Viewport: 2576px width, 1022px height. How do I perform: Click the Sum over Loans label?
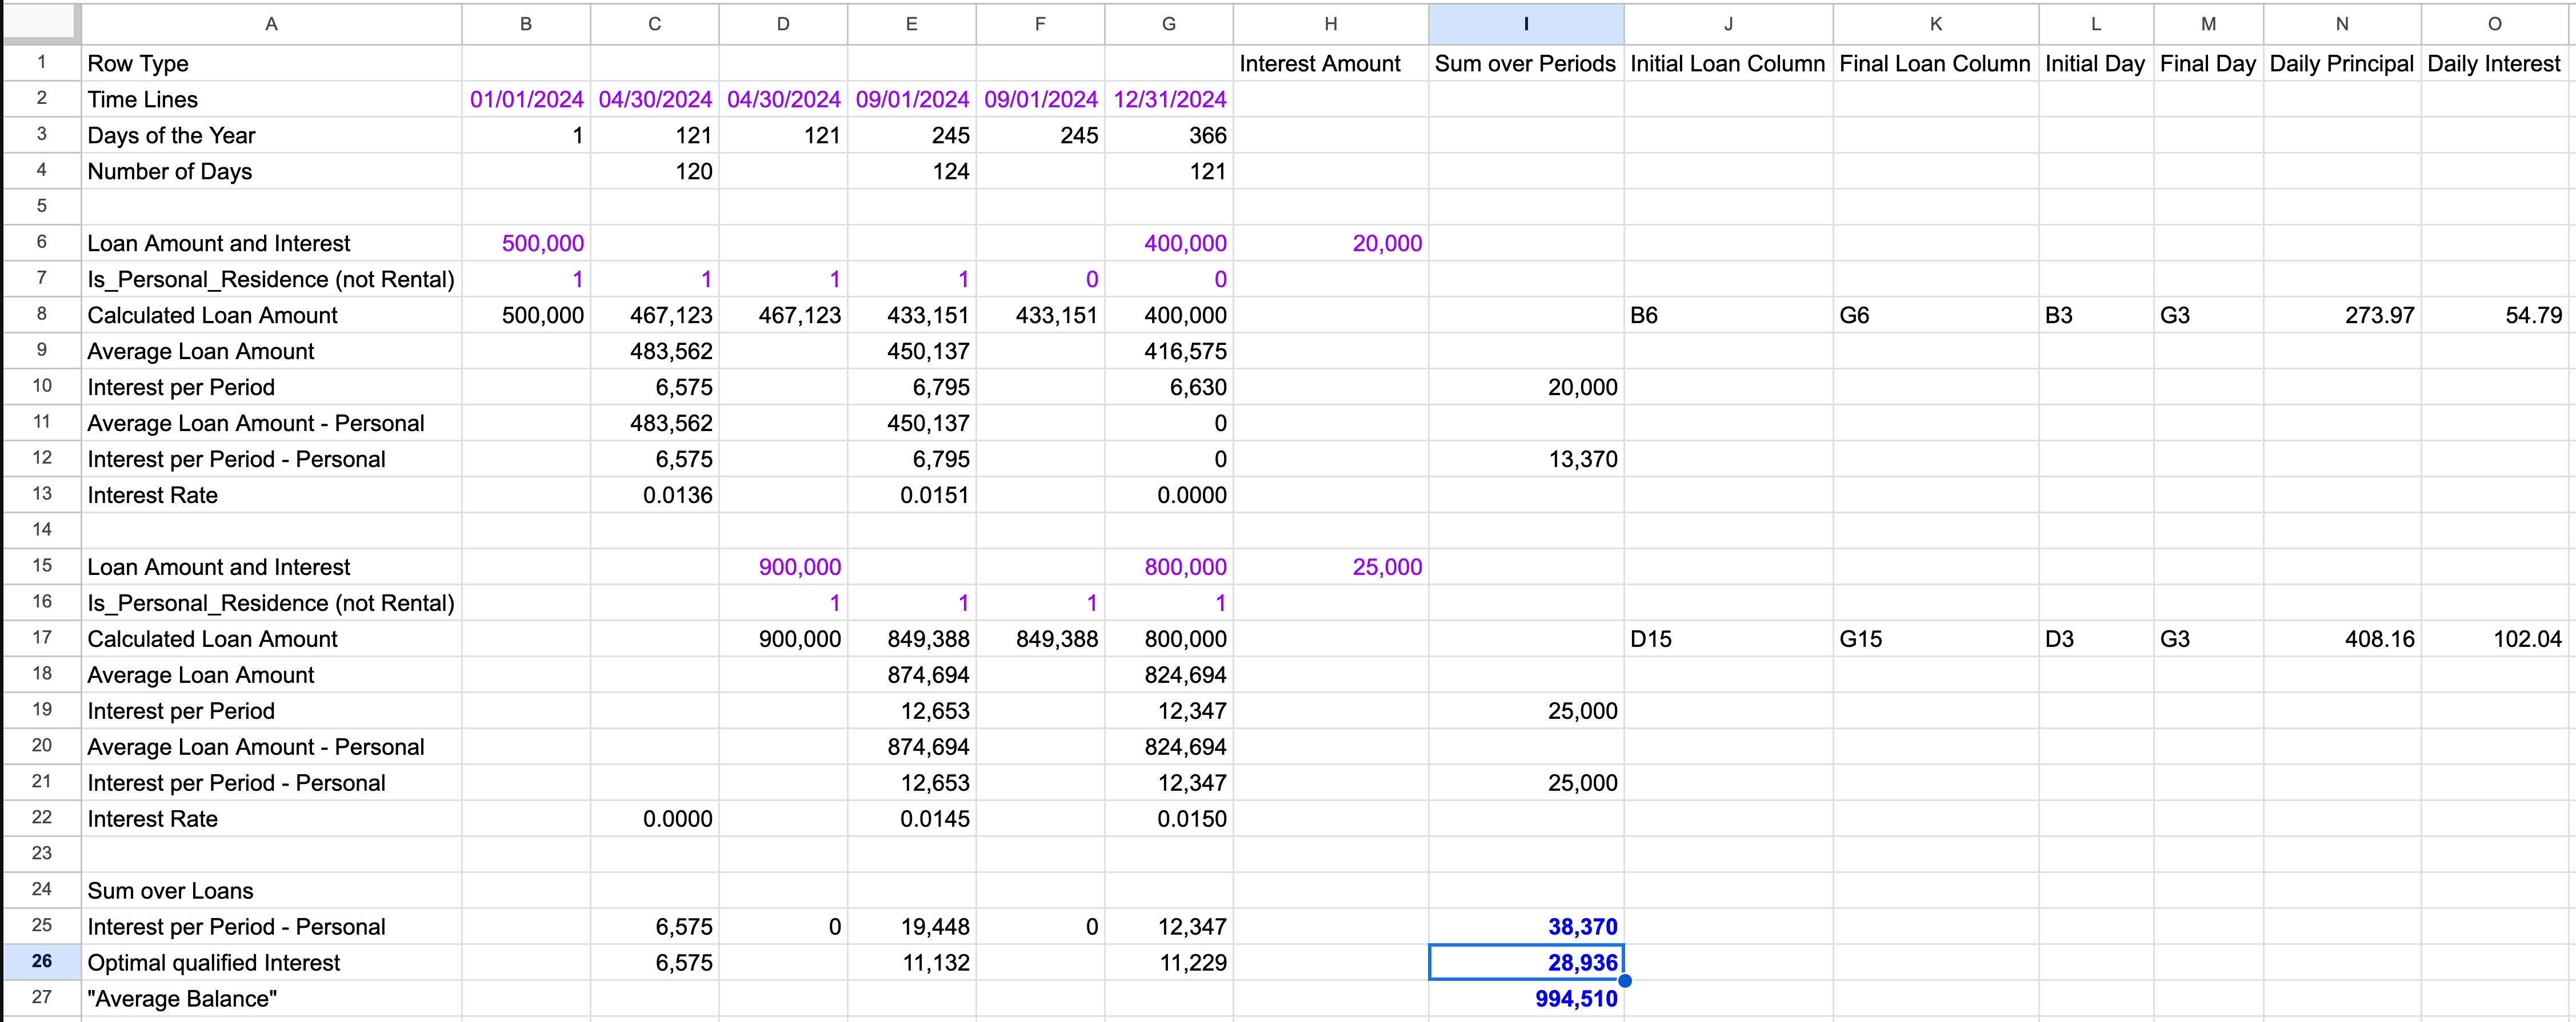(x=271, y=891)
